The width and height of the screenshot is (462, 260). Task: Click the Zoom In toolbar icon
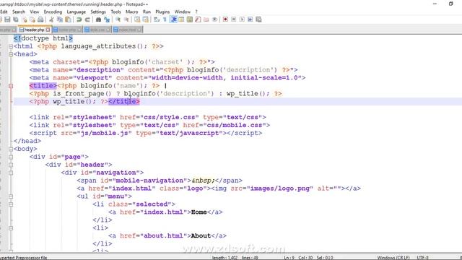118,19
